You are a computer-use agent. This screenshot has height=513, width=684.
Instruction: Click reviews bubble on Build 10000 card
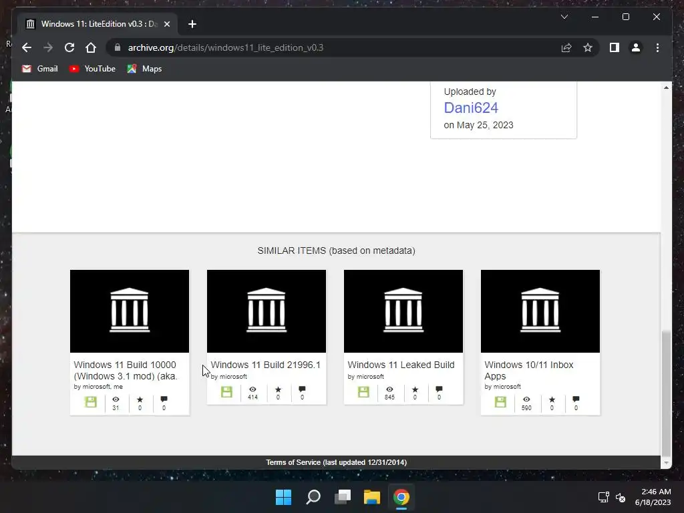pos(164,399)
